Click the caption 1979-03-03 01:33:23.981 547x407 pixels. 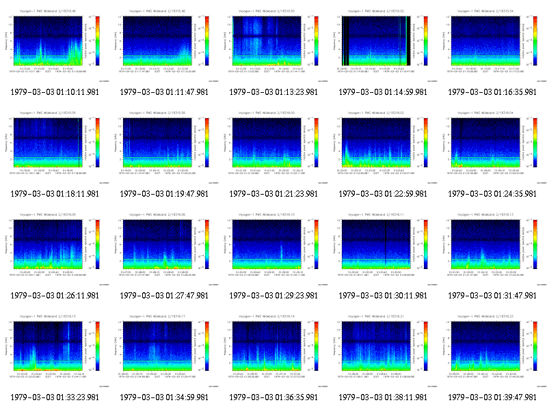click(55, 397)
